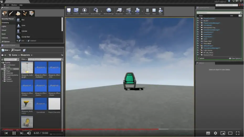The height and width of the screenshot is (137, 244).
Task: Click the Modes list scrollbar
Action: [x=62, y=24]
